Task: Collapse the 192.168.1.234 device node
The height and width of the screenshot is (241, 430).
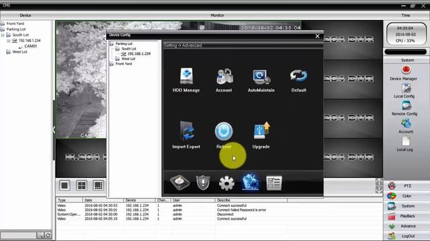Action: coord(9,41)
